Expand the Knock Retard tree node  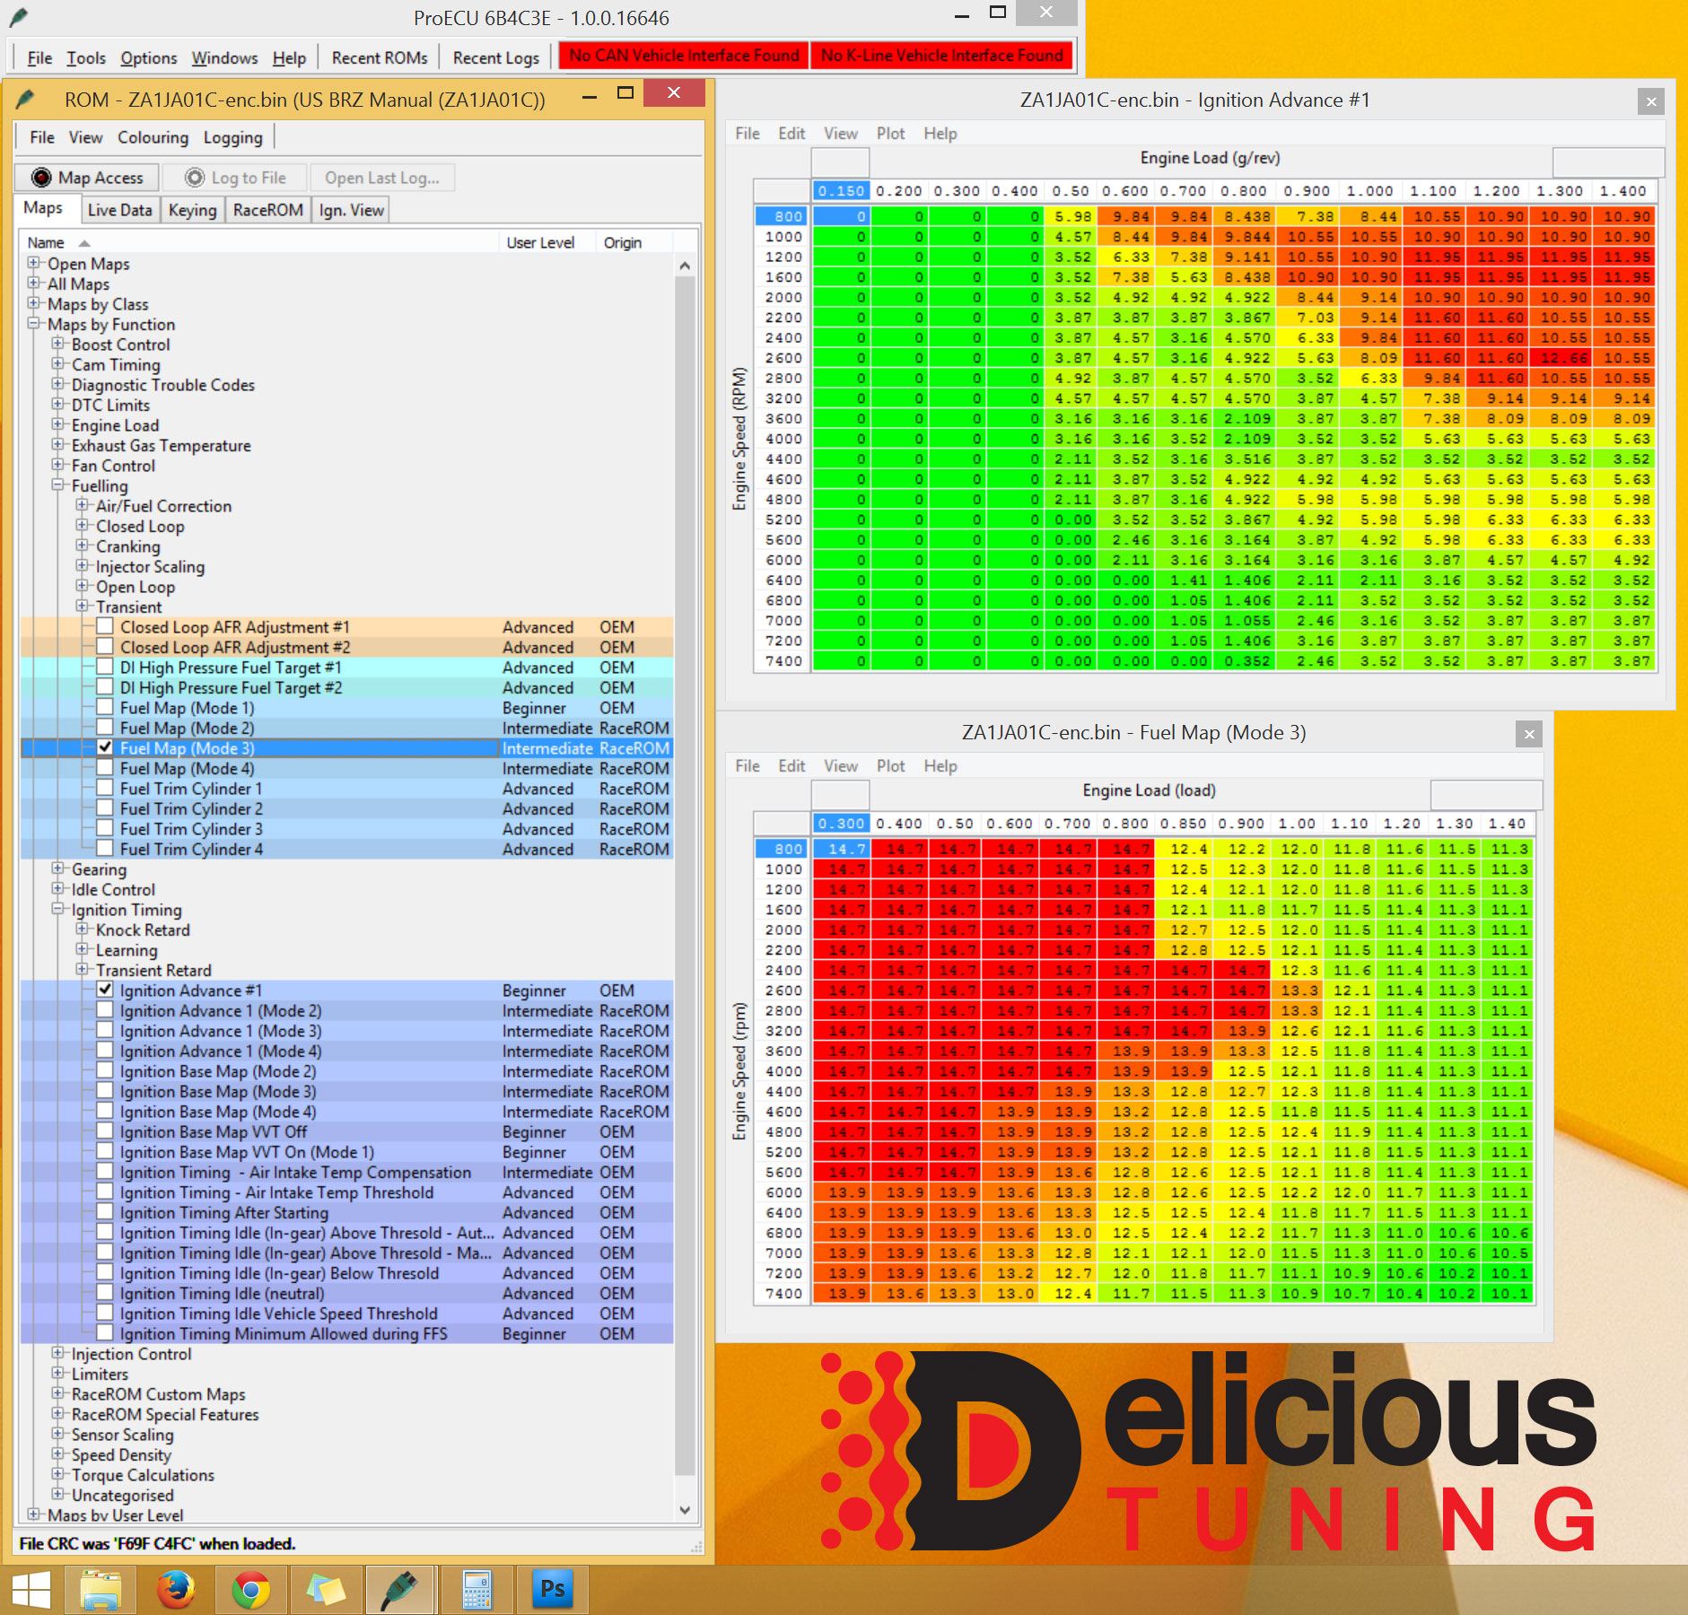click(x=83, y=930)
